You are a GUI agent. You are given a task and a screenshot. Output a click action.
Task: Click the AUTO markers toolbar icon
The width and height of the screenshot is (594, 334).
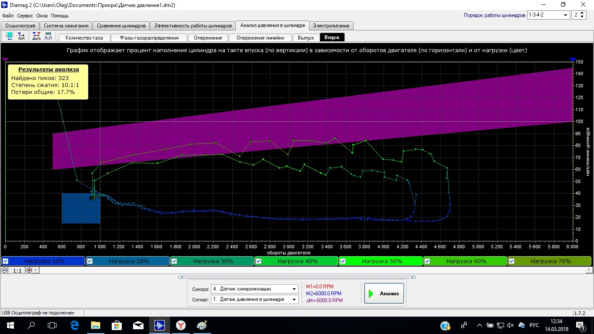(37, 37)
